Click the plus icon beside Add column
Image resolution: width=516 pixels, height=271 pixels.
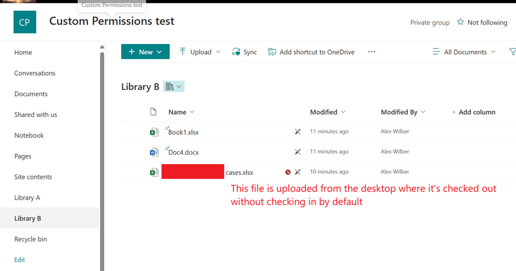coord(453,112)
